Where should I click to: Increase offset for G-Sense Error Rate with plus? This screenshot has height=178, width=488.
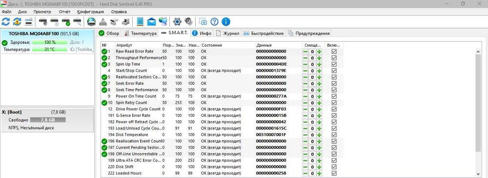pos(319,115)
